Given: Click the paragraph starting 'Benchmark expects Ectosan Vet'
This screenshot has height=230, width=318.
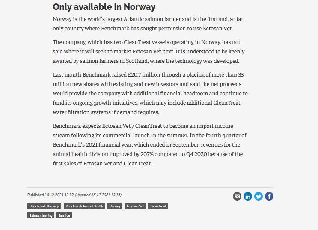Looking at the screenshot, I should point(150,145).
